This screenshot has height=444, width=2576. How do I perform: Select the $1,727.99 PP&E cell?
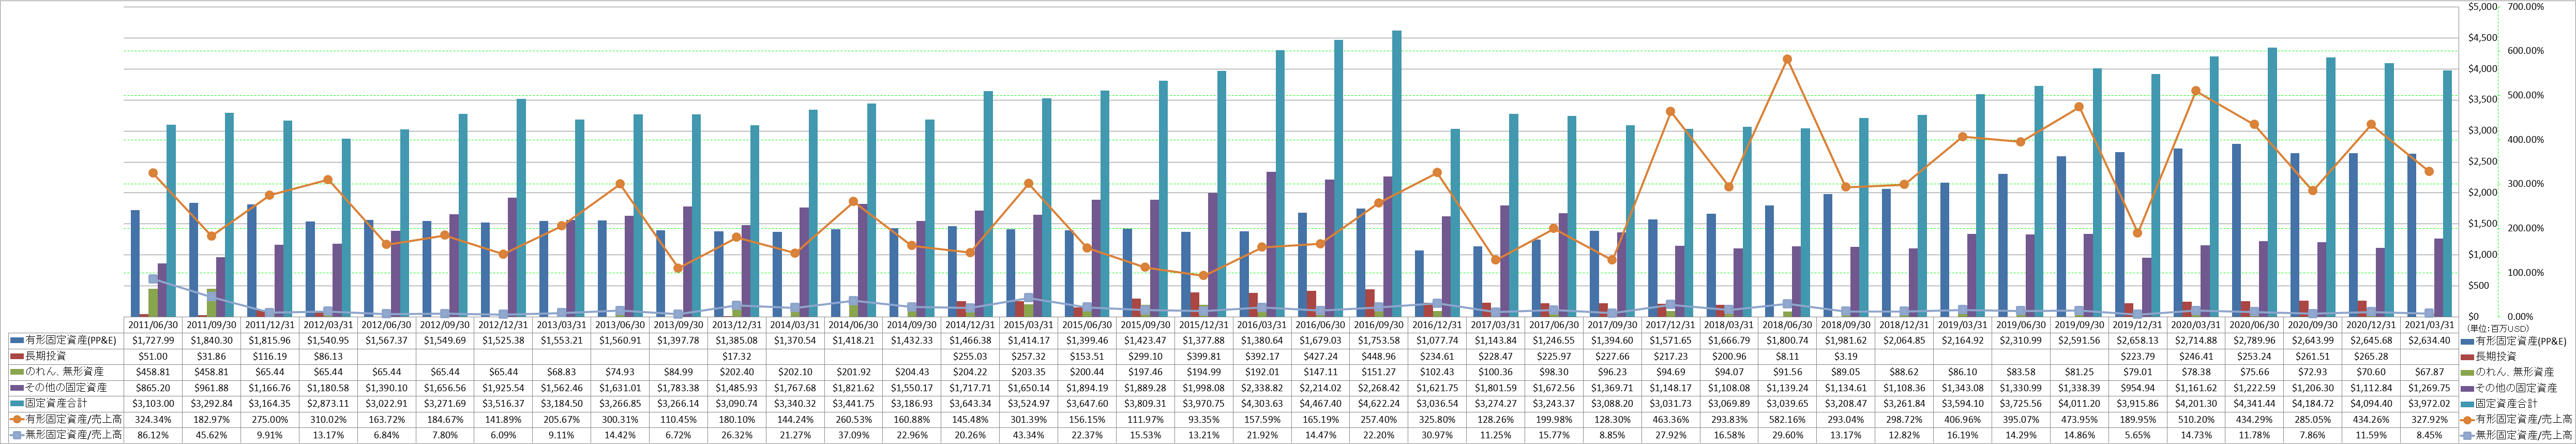pyautogui.click(x=154, y=340)
